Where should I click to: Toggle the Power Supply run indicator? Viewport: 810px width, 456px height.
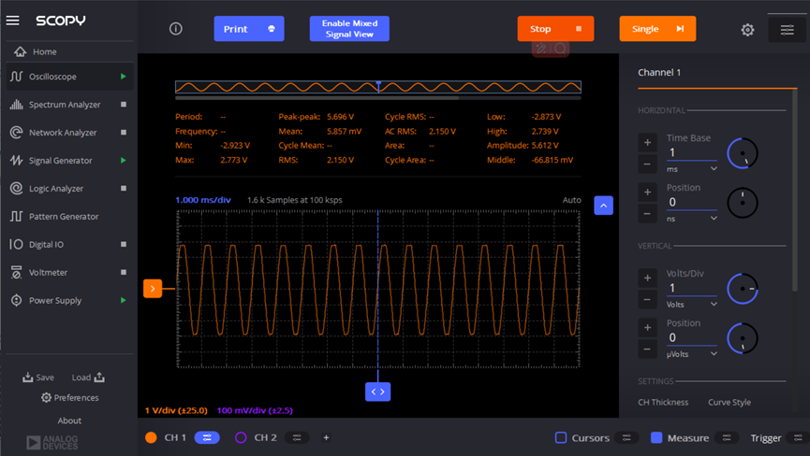pos(124,300)
